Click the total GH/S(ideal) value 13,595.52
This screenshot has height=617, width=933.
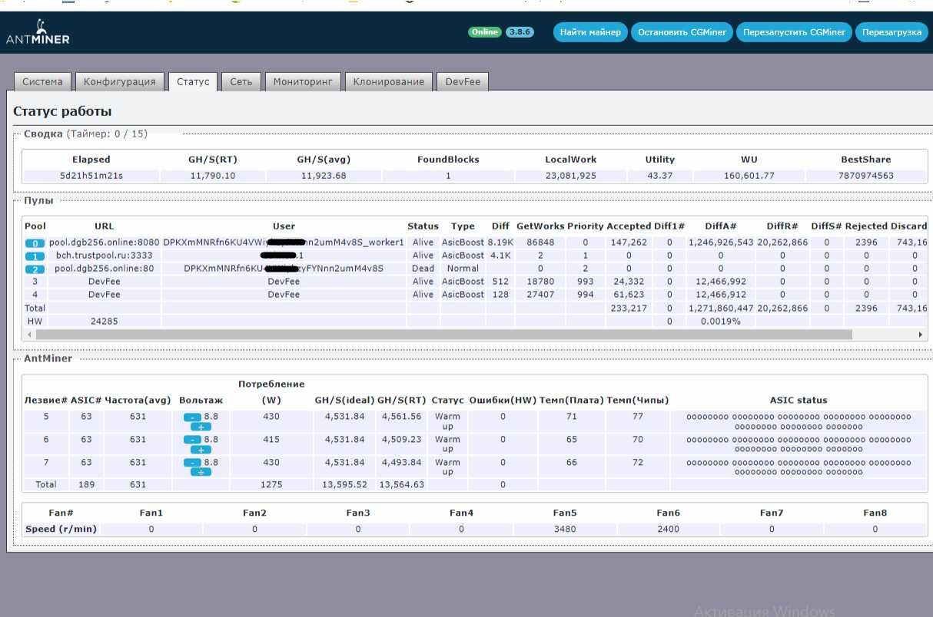coord(344,485)
